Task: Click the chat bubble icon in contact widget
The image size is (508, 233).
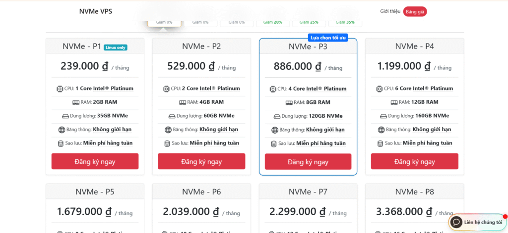Action: coord(456,222)
